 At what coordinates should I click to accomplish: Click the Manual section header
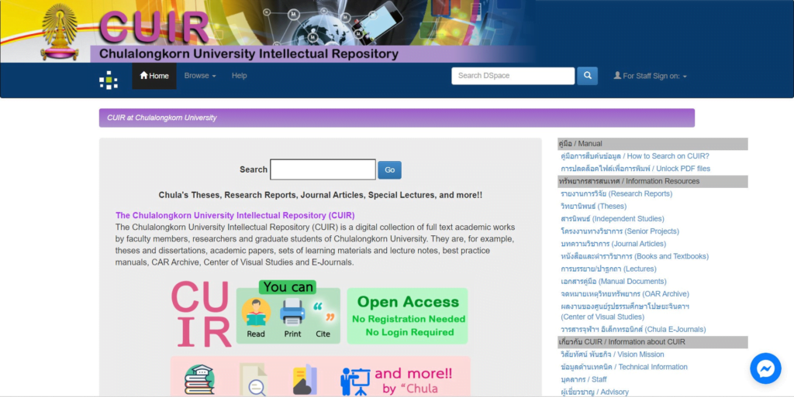652,144
